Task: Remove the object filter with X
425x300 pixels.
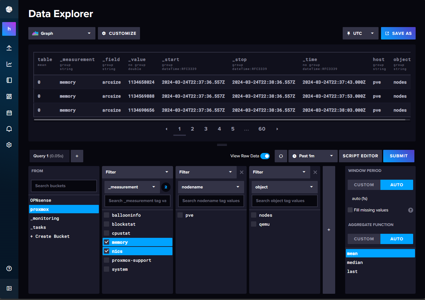Action: 315,172
